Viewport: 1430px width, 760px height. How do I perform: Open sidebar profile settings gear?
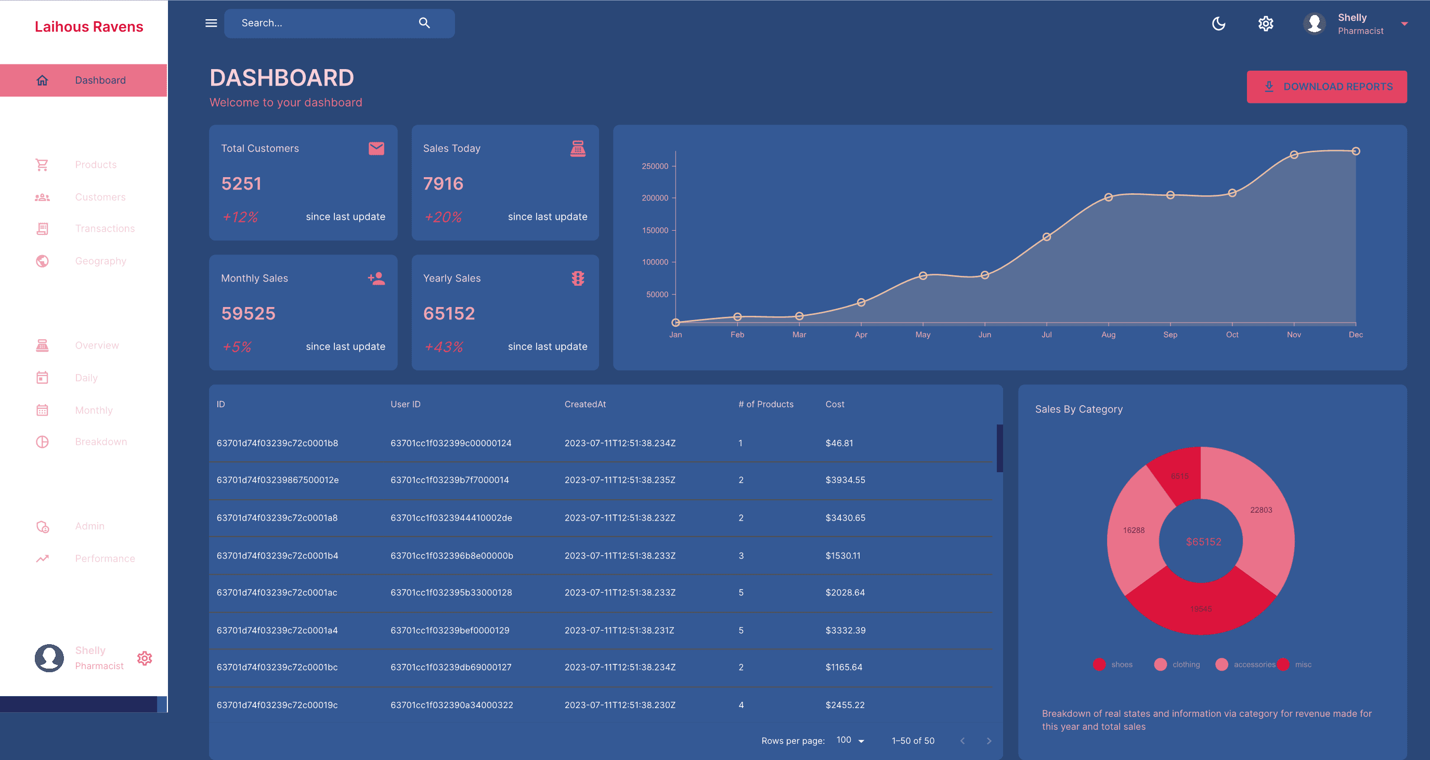point(145,659)
